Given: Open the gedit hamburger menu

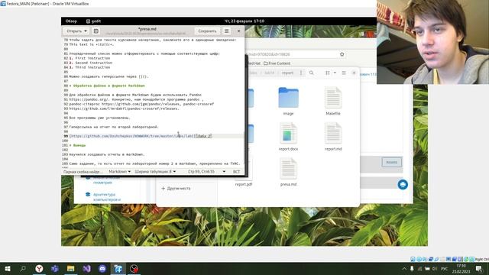Looking at the screenshot, I should (227, 31).
